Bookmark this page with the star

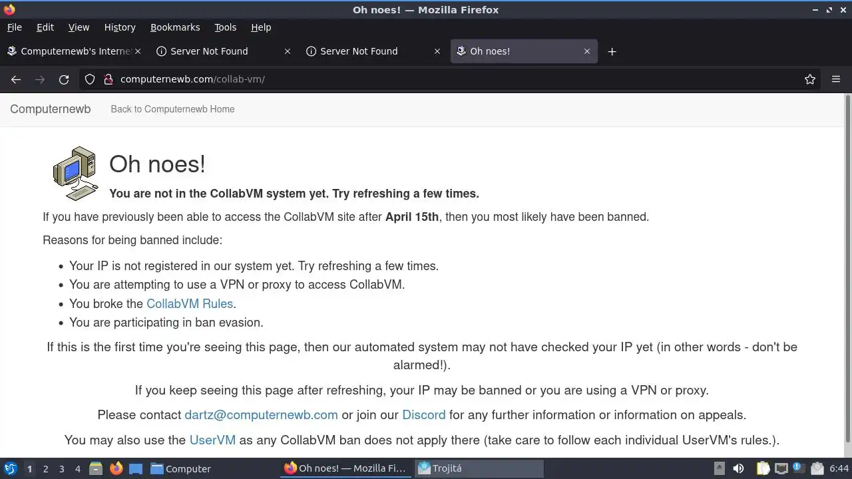pyautogui.click(x=810, y=79)
